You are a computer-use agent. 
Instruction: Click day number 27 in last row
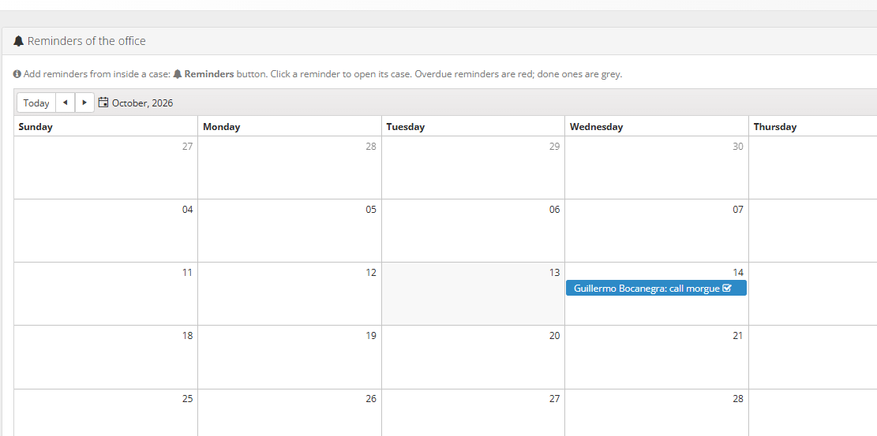554,398
